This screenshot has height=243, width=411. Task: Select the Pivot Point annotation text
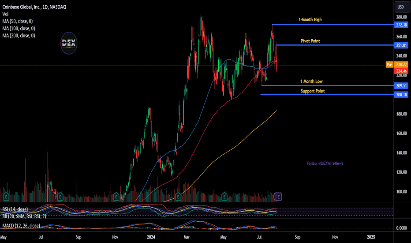pyautogui.click(x=310, y=41)
